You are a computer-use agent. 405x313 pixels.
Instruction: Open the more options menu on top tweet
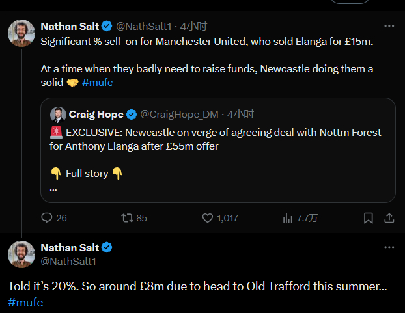[x=389, y=26]
